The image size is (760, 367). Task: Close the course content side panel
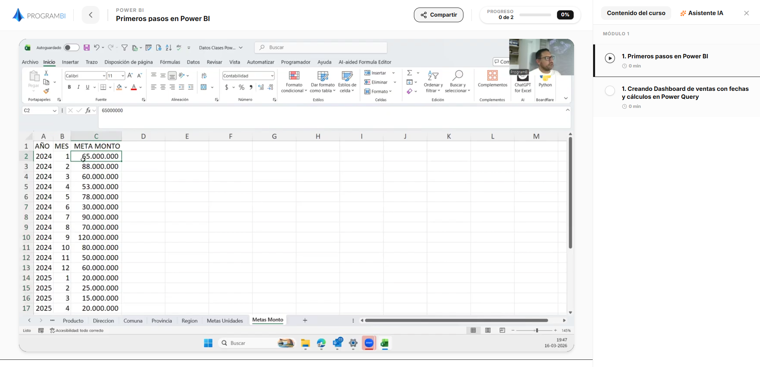(746, 13)
